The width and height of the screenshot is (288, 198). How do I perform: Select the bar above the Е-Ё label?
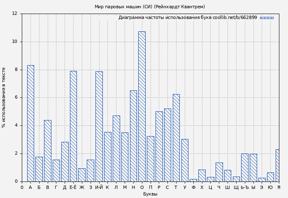coord(73,126)
